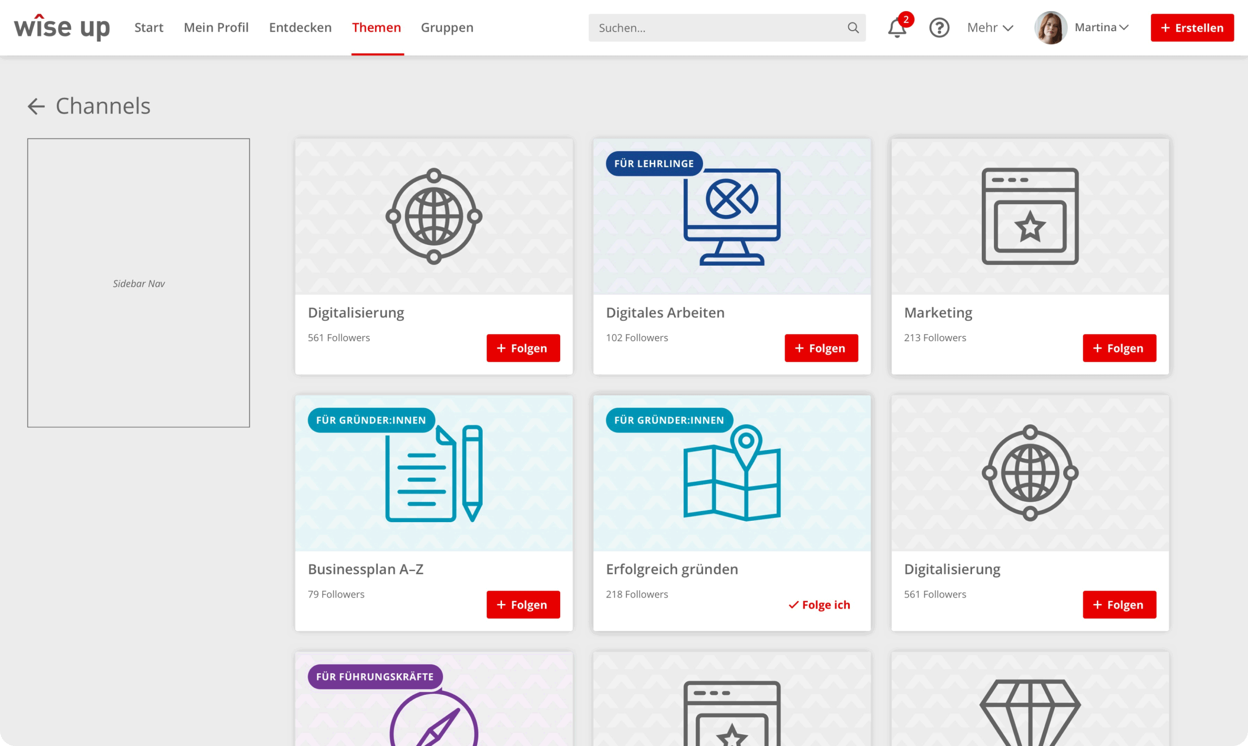Open the purple compass channel icon

point(434,719)
